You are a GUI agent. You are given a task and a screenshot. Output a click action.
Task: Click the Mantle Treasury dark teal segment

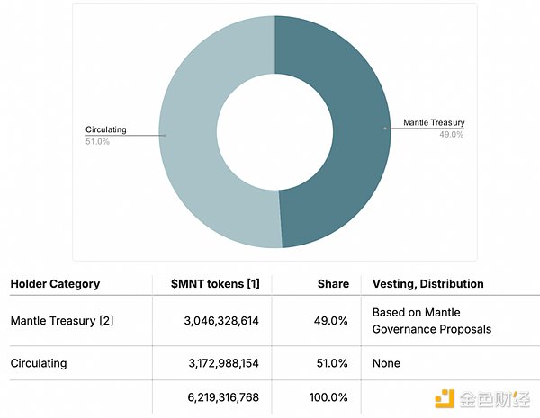point(351,126)
